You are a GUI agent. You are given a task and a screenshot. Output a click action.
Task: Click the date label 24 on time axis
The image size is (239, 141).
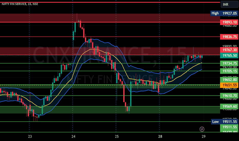point(73,136)
